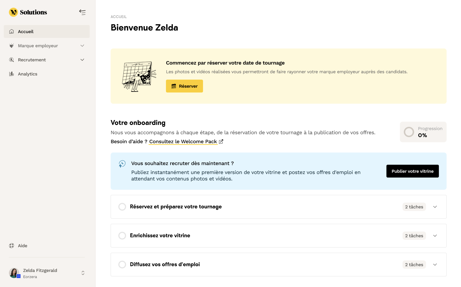Screen dimensions: 461x287
Task: Check the circle for Diffusez vos offres d'emploi
Action: coord(122,264)
